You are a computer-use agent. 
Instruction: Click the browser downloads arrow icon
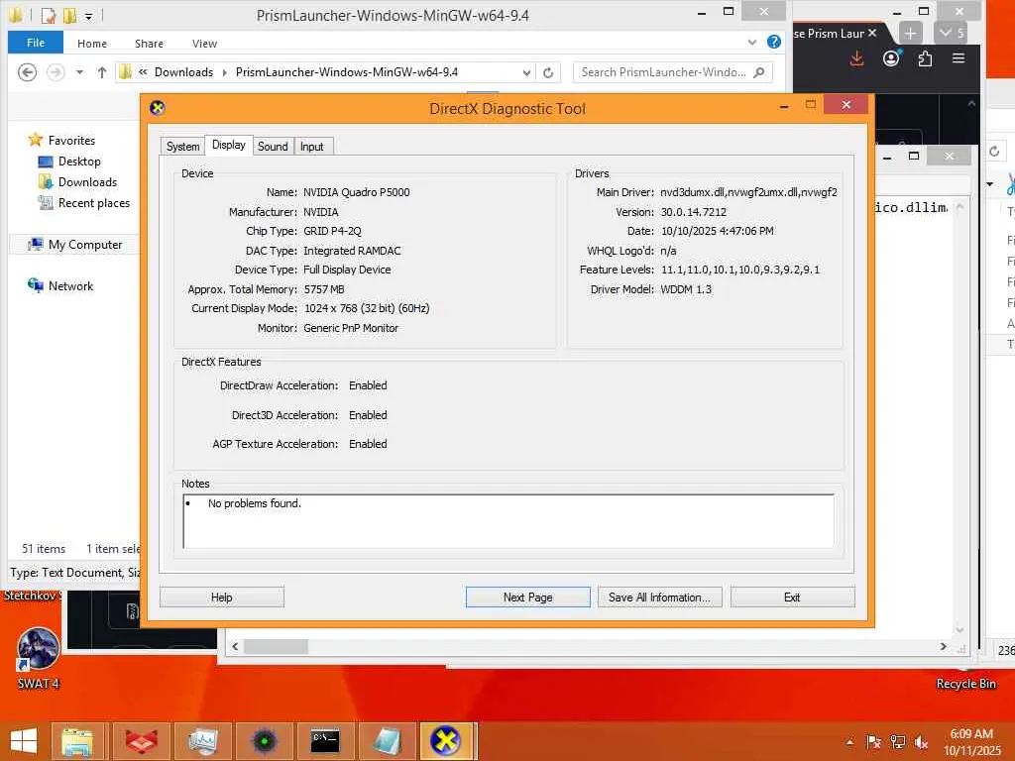[856, 58]
